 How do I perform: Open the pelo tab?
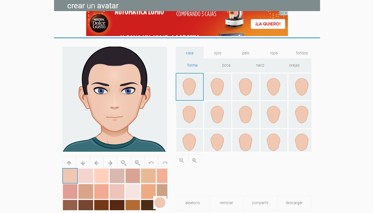(x=246, y=53)
